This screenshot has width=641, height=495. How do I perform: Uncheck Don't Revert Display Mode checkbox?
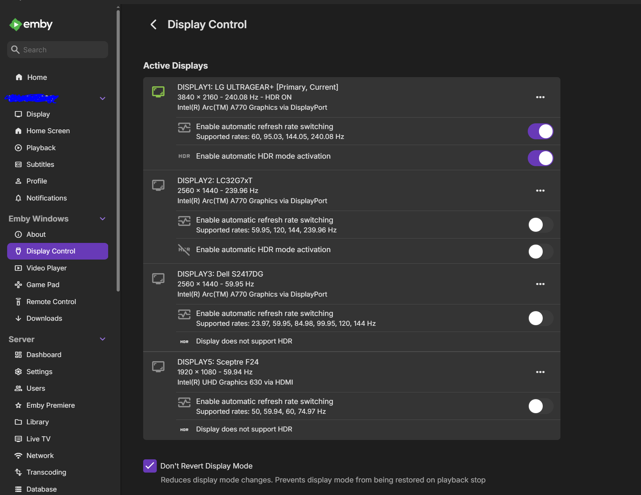(x=150, y=466)
